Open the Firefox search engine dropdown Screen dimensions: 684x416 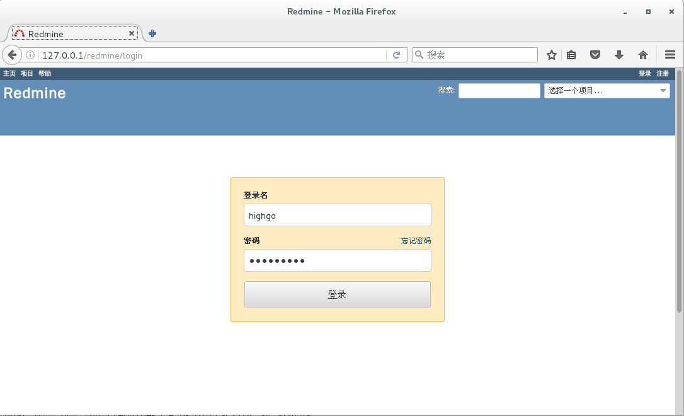(419, 55)
